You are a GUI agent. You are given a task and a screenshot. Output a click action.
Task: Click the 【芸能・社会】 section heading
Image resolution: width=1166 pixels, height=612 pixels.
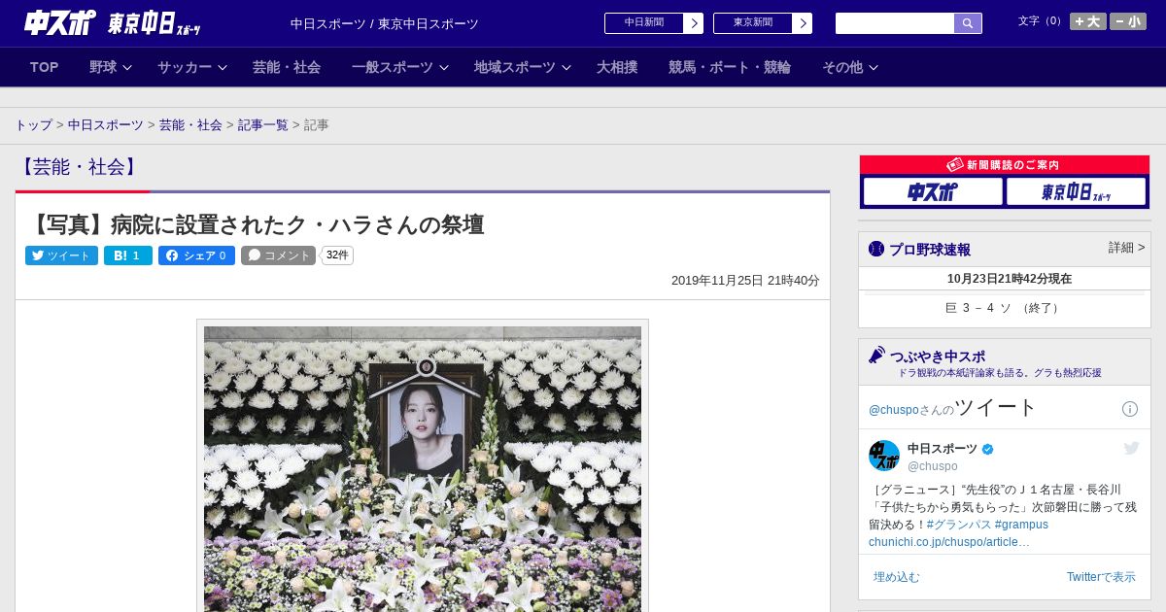(78, 167)
